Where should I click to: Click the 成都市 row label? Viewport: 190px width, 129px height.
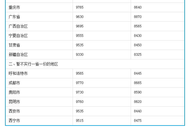click(14, 83)
